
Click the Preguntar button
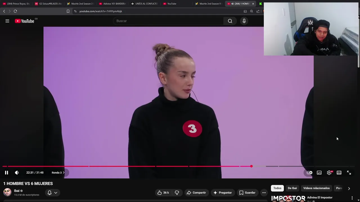tap(223, 193)
